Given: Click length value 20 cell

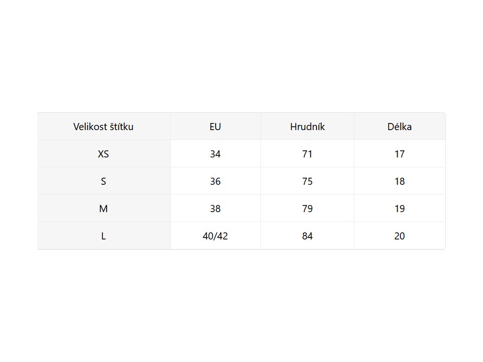Looking at the screenshot, I should [400, 236].
